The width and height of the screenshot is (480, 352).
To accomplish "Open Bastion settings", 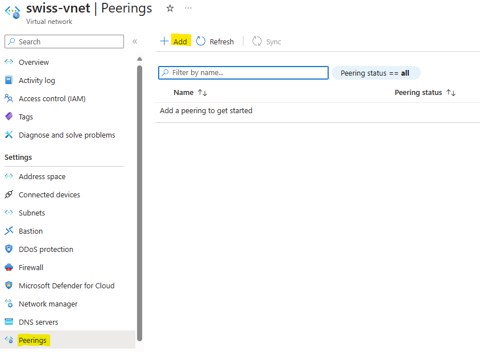I will coord(31,231).
